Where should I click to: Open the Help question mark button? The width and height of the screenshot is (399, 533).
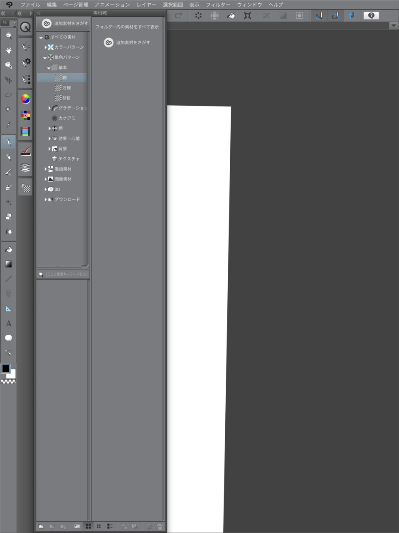371,16
